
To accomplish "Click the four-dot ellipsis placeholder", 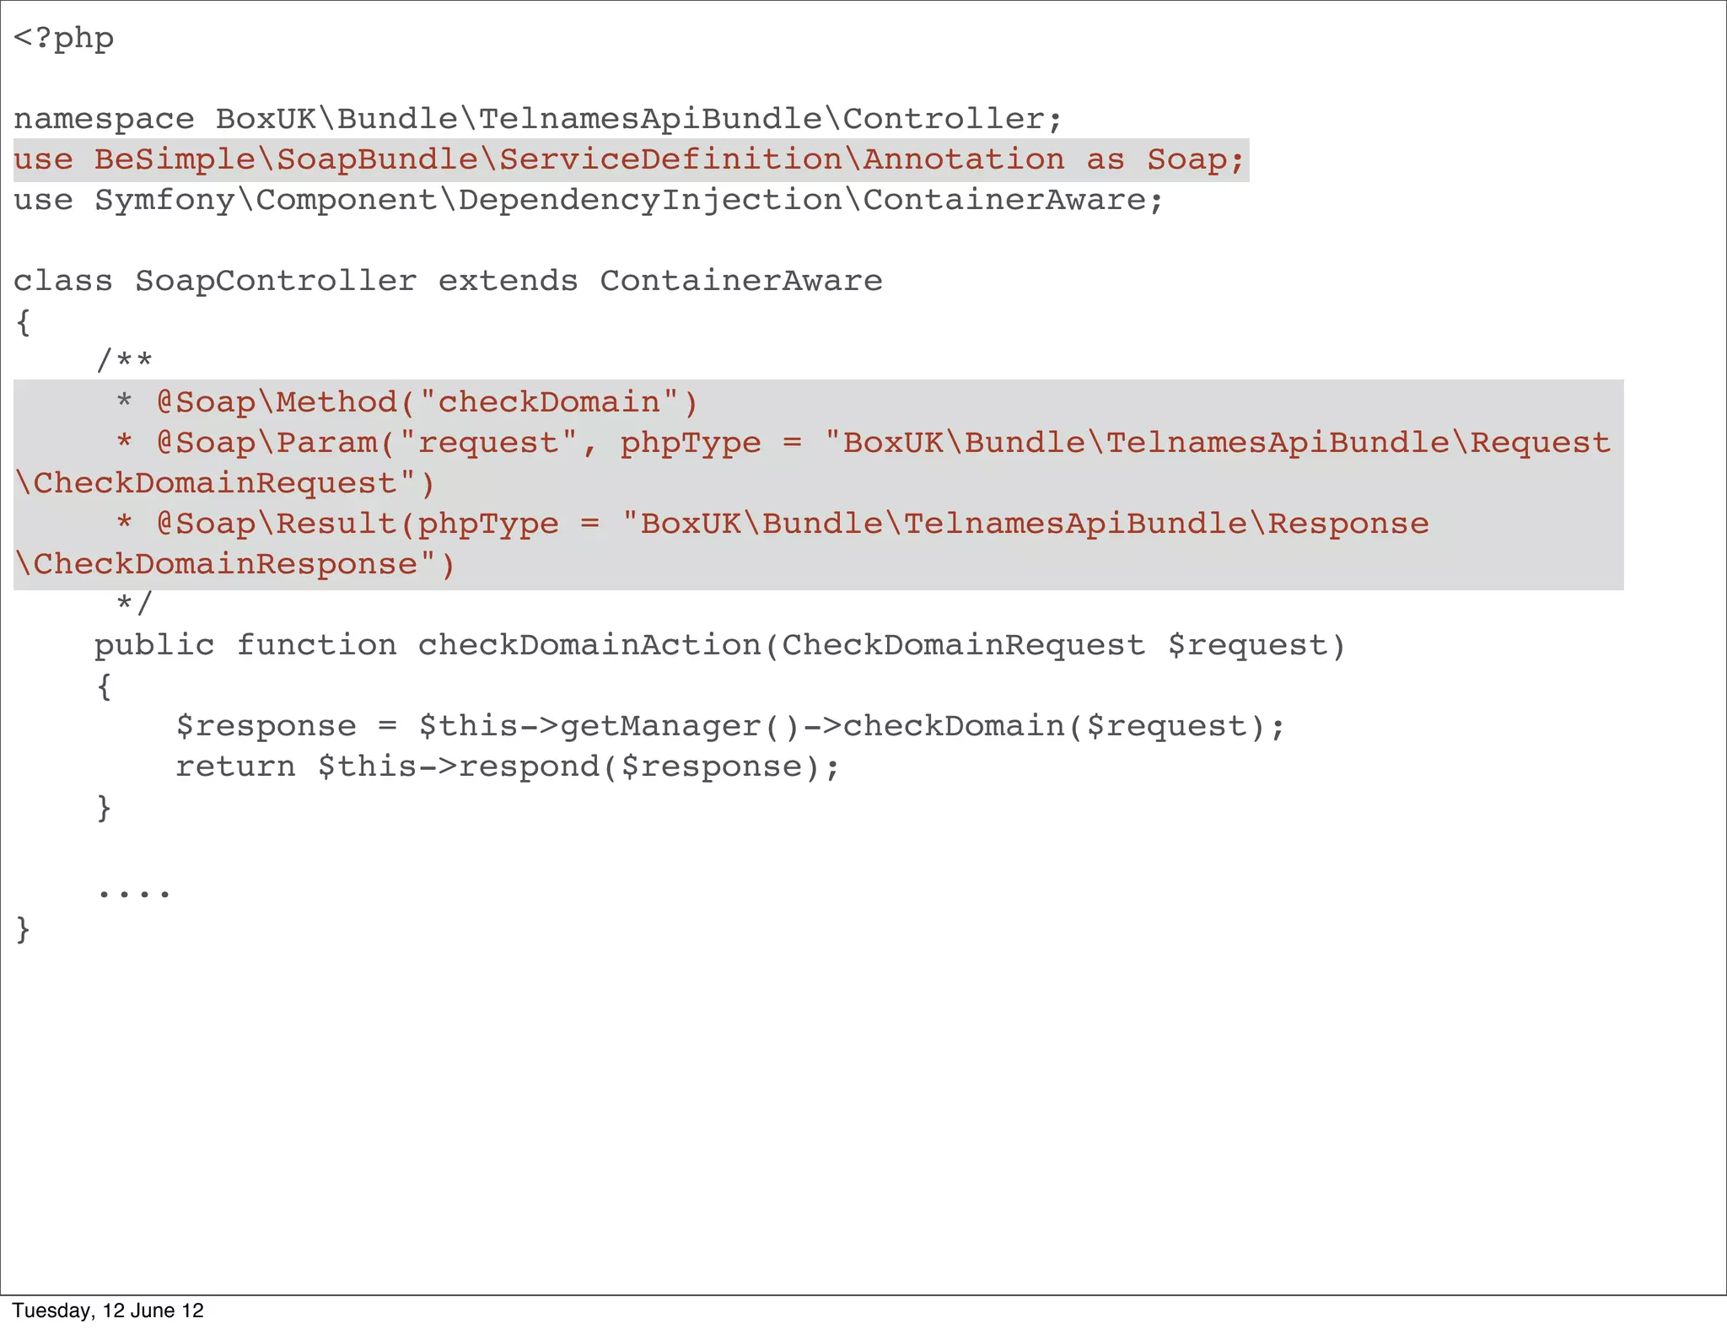I will coord(134,892).
